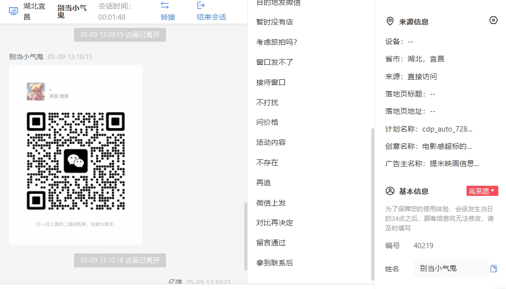Select quick reply 留言通过
Screen dimensions: 506x289
[271, 242]
